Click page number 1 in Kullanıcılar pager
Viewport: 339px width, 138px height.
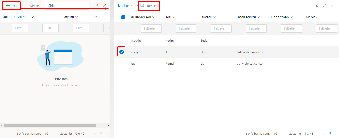[x=330, y=133]
